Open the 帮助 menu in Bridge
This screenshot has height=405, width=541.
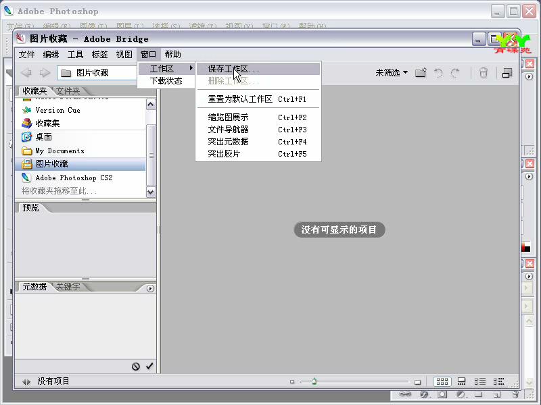(x=172, y=55)
